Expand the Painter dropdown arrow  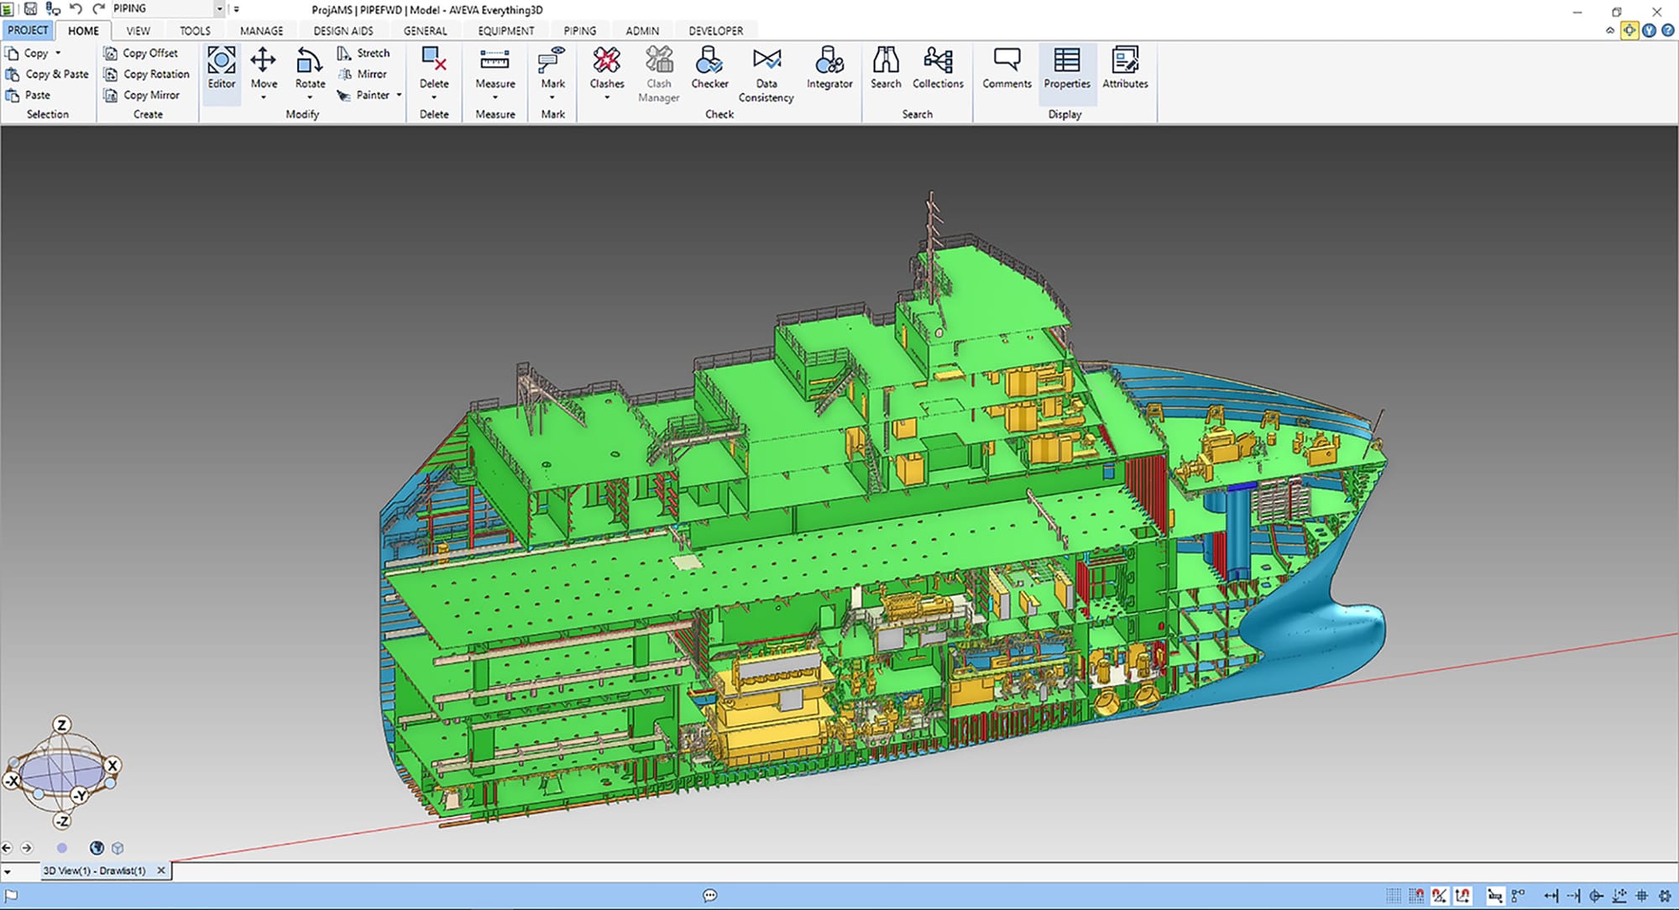[x=400, y=96]
